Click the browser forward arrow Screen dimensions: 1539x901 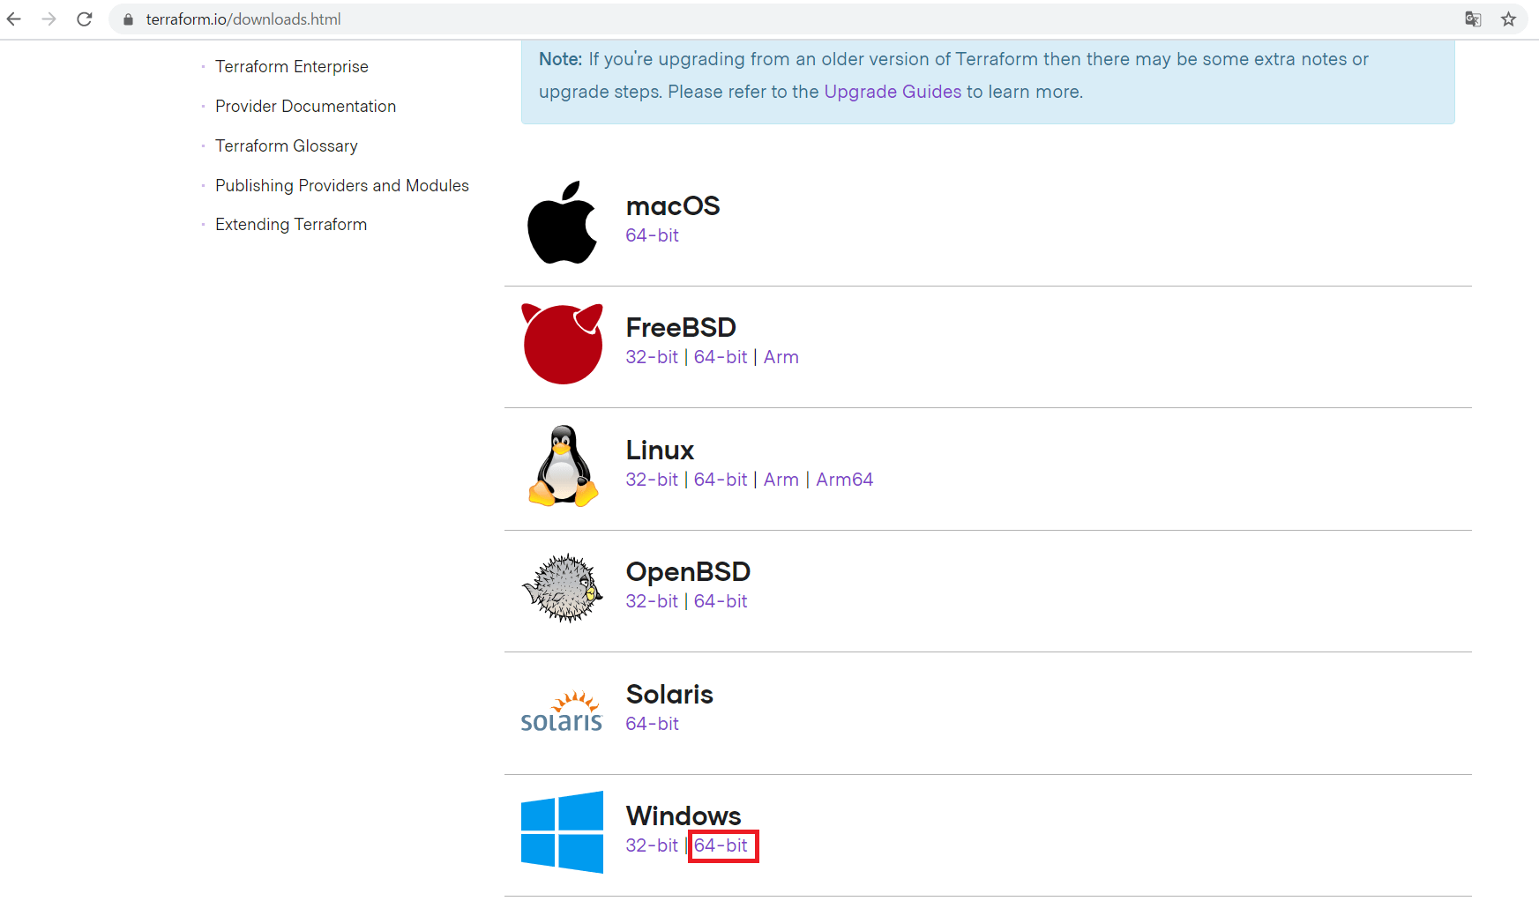click(x=49, y=19)
